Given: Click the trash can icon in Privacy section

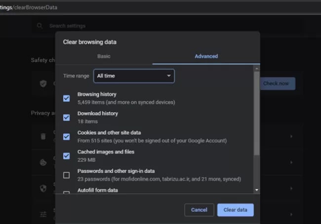Looking at the screenshot, I should [43, 136].
